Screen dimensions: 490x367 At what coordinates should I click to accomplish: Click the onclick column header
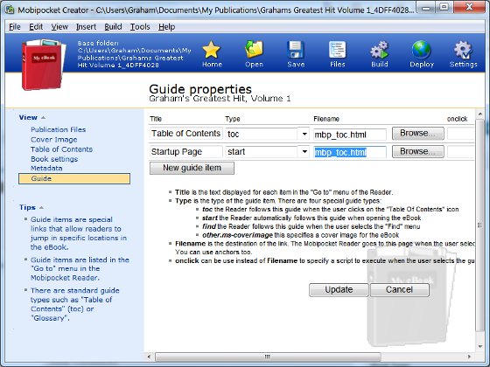click(457, 119)
